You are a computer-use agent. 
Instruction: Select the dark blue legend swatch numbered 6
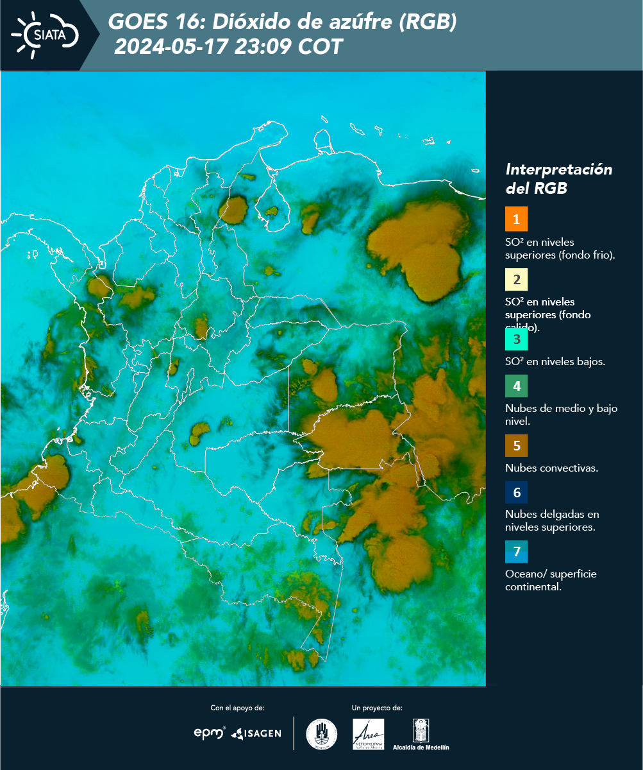click(516, 493)
